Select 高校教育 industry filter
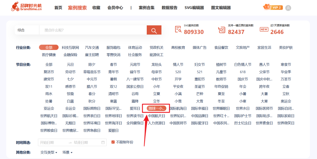317x159 pixels. pyautogui.click(x=178, y=48)
